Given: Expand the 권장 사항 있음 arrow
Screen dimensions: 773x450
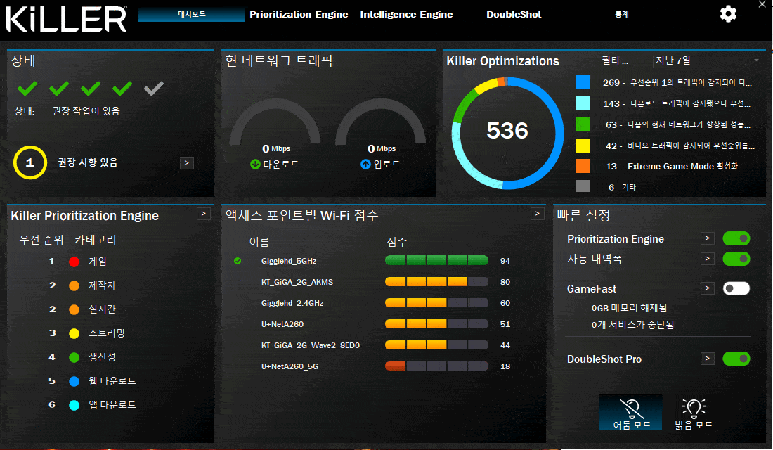Looking at the screenshot, I should [186, 163].
